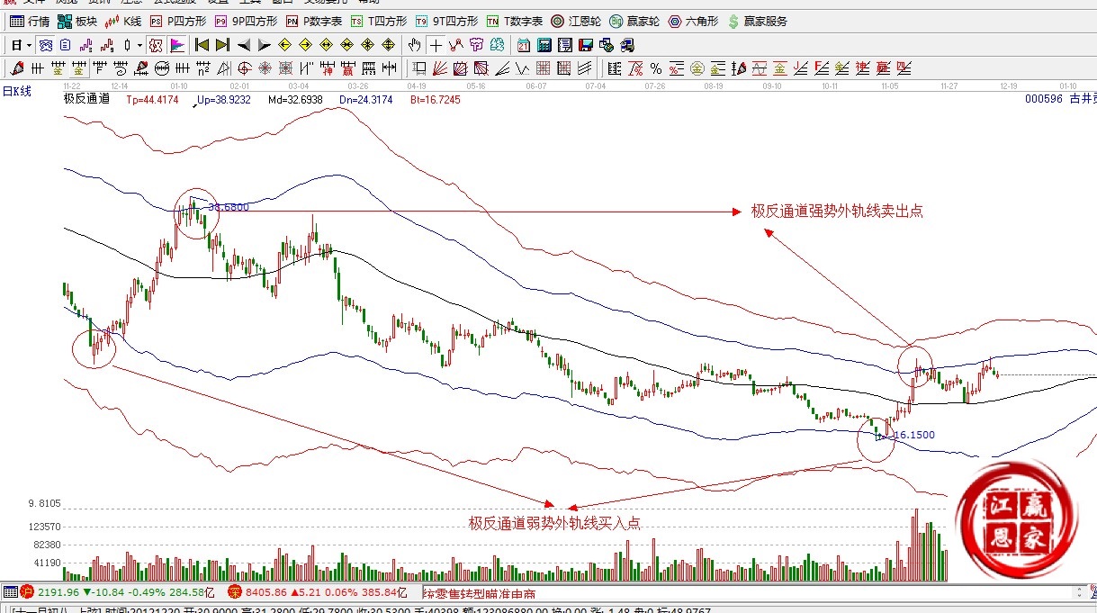The image size is (1097, 613).
Task: Click the black right-arrow step-forward icon
Action: [x=264, y=45]
